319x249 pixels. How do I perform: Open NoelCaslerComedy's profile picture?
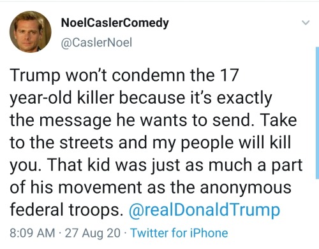(x=31, y=32)
